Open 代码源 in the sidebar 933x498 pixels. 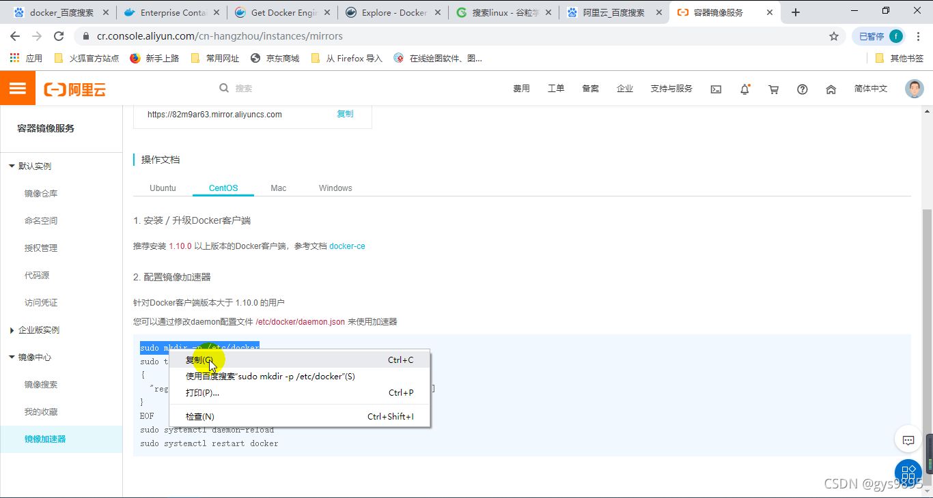click(37, 276)
